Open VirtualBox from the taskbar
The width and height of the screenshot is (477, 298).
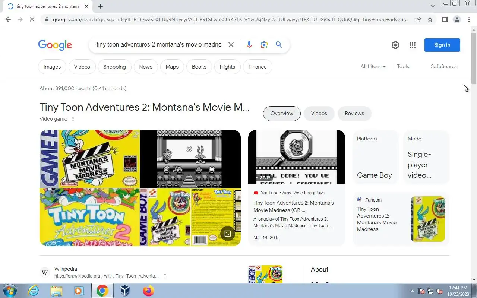click(125, 291)
